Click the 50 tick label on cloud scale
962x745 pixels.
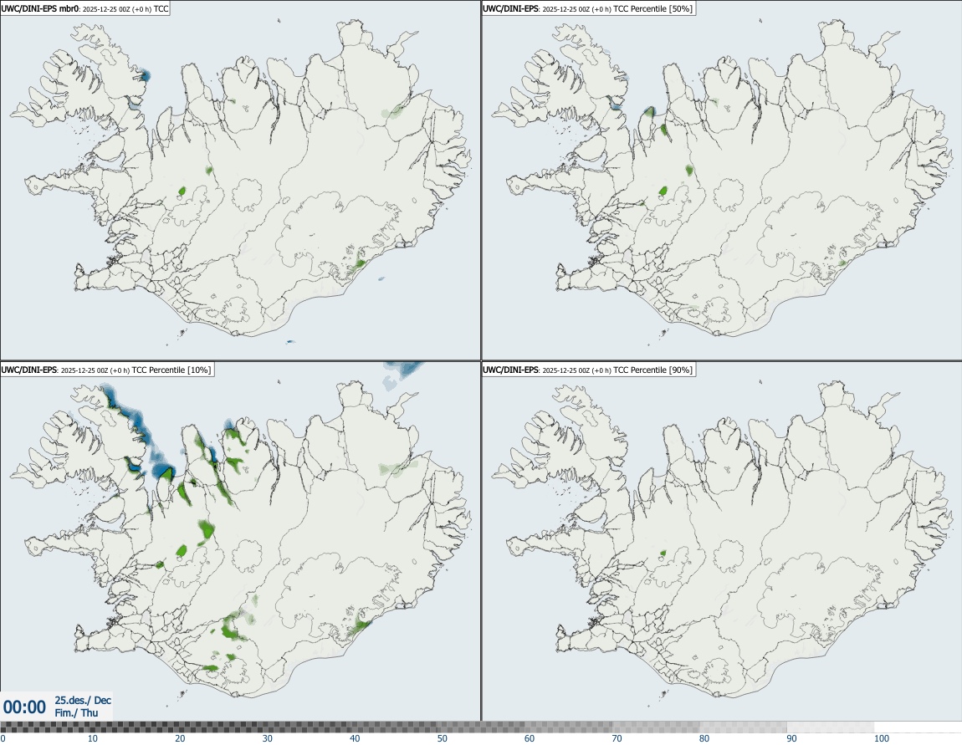click(443, 738)
